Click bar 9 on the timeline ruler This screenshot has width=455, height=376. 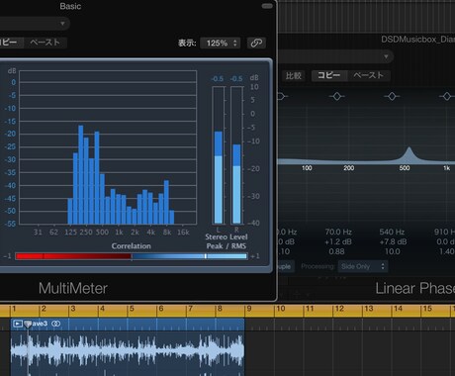(x=249, y=309)
